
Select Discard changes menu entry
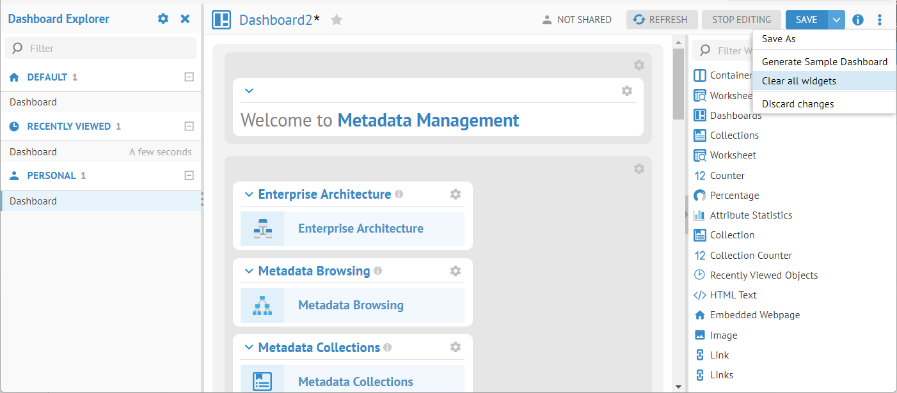pyautogui.click(x=798, y=104)
